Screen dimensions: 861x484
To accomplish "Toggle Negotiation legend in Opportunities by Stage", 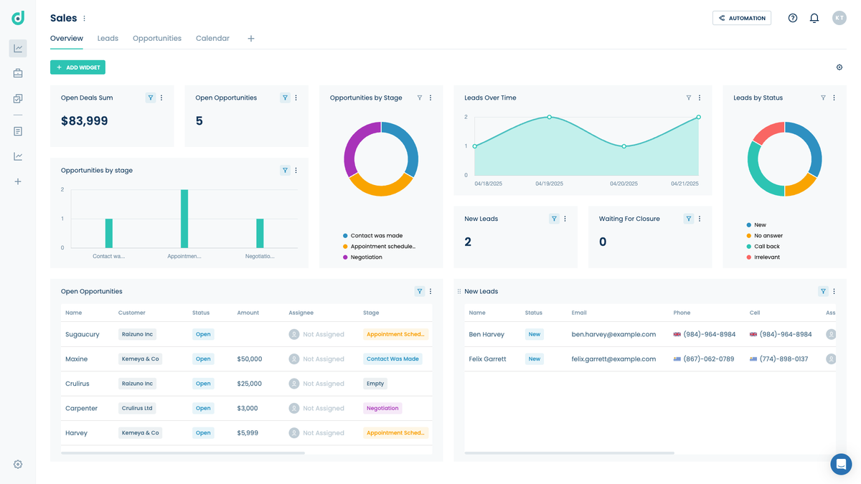I will pyautogui.click(x=366, y=257).
